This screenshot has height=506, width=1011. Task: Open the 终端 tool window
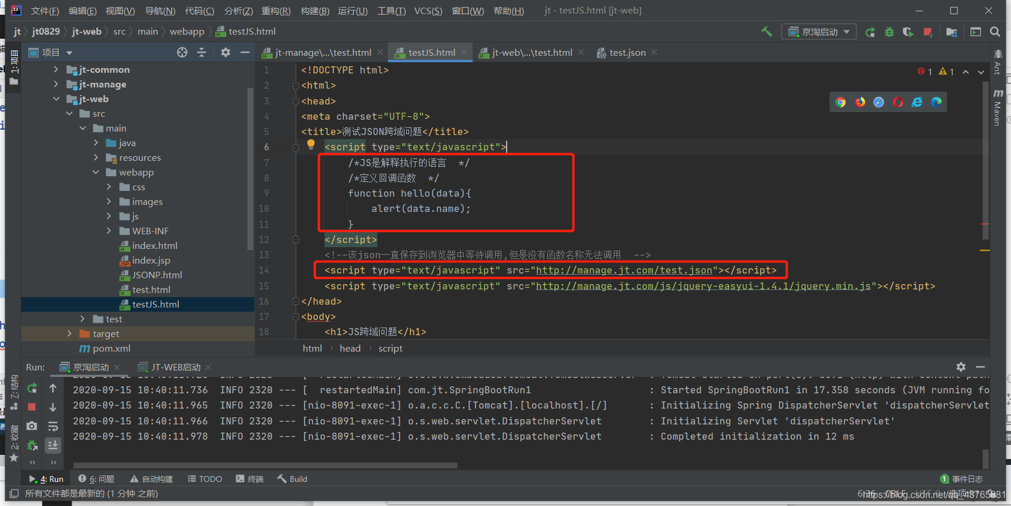tap(250, 479)
